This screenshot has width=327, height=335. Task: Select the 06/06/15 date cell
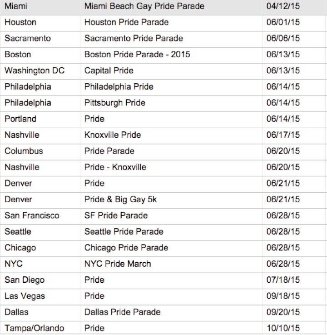click(283, 38)
